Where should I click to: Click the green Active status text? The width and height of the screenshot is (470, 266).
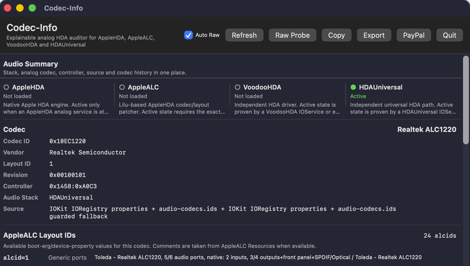pyautogui.click(x=358, y=96)
